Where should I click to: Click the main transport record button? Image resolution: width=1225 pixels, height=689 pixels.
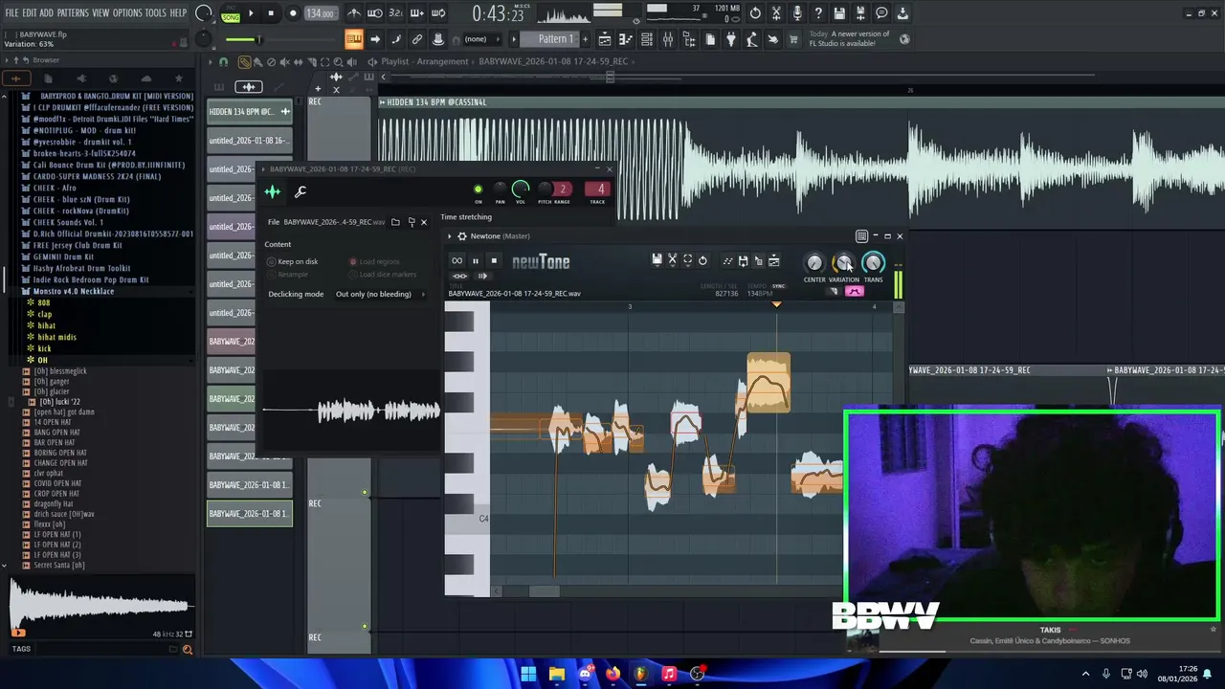pyautogui.click(x=293, y=13)
